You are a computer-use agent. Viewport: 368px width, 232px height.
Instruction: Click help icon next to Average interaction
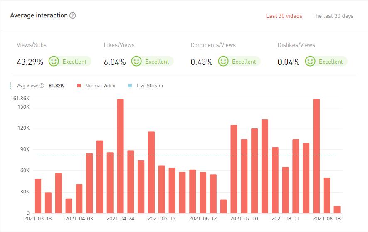[73, 16]
